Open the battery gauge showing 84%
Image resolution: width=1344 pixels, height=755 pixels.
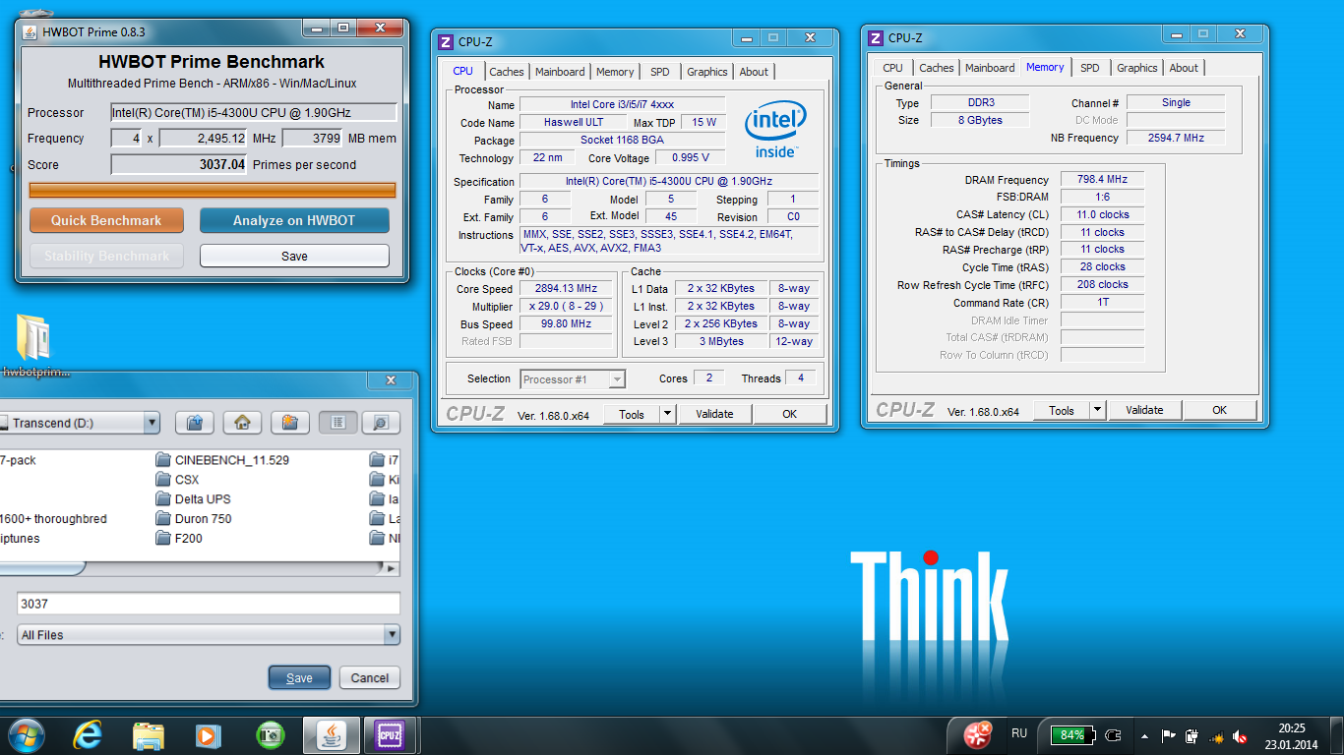pos(1070,734)
